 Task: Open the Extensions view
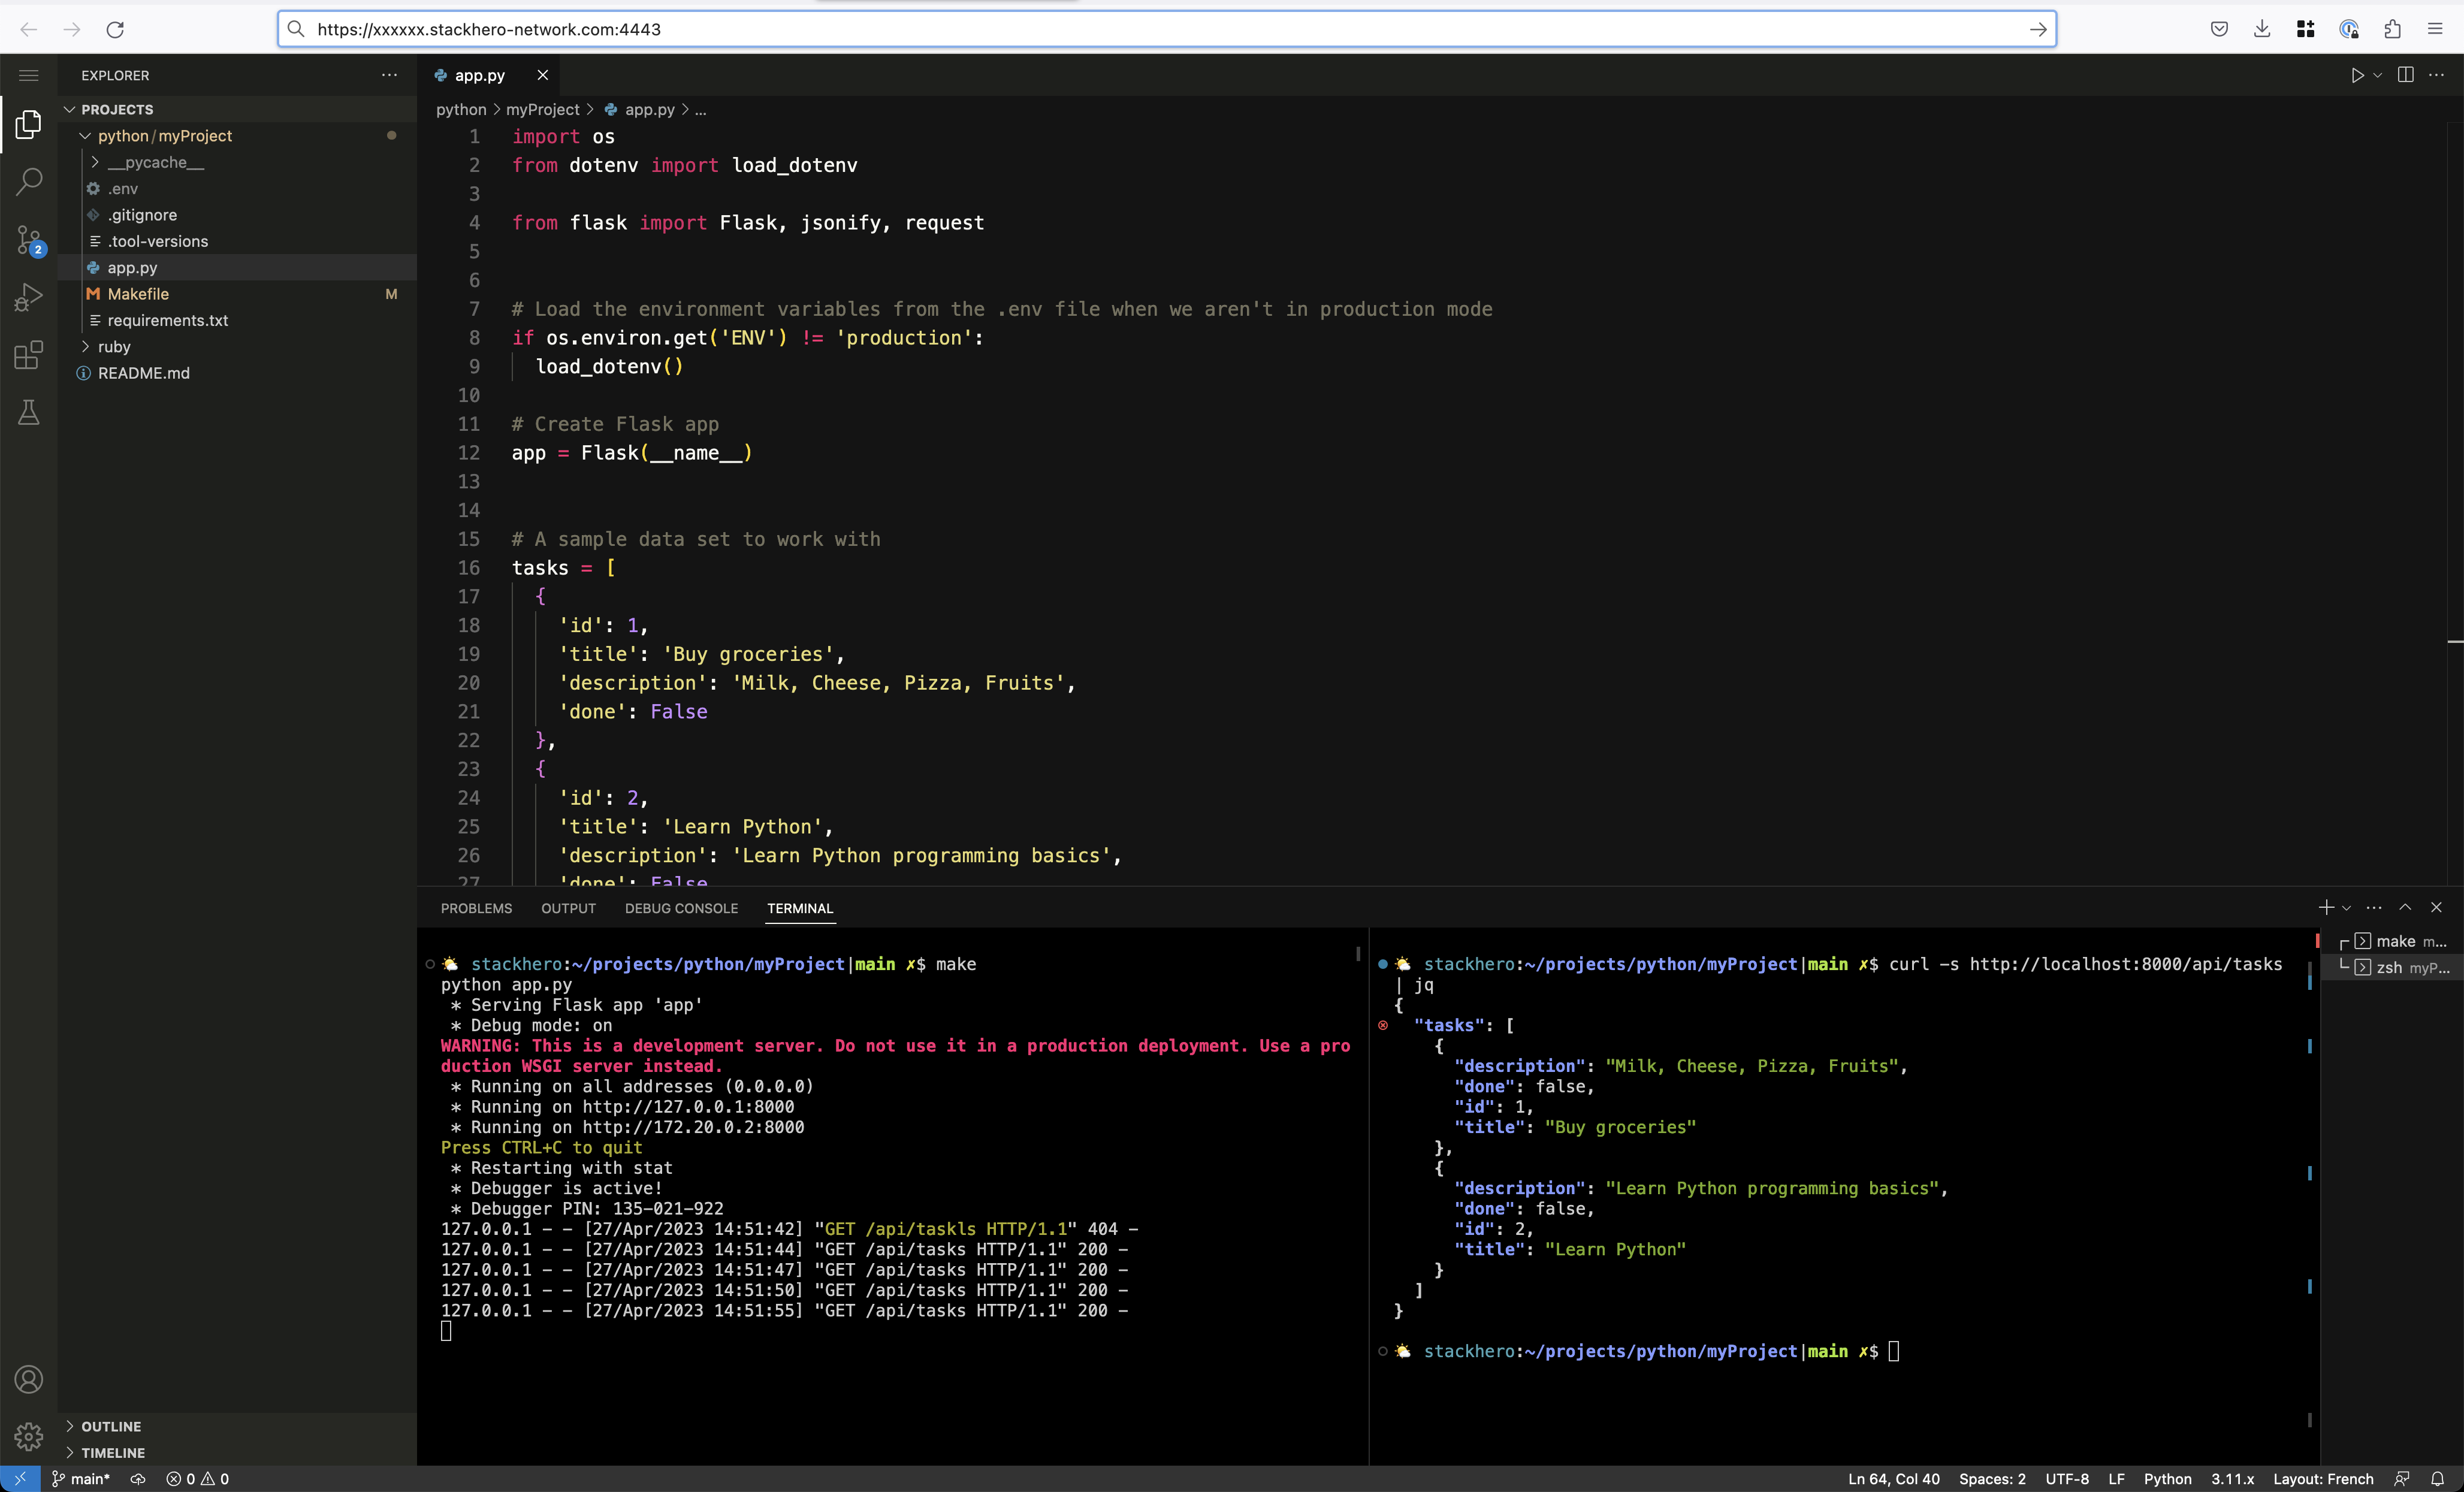tap(29, 354)
